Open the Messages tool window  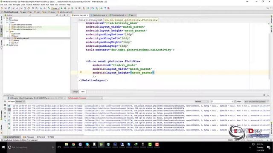click(x=29, y=137)
